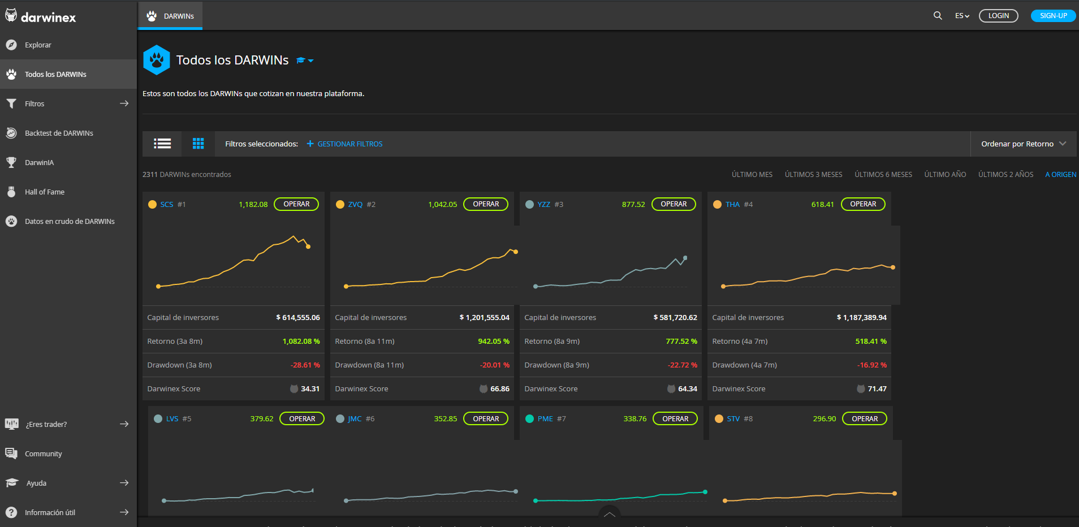
Task: Click OPERAR on the SCS card
Action: [x=296, y=204]
